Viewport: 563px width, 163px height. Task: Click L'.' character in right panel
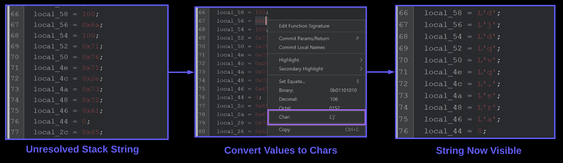coord(487,84)
